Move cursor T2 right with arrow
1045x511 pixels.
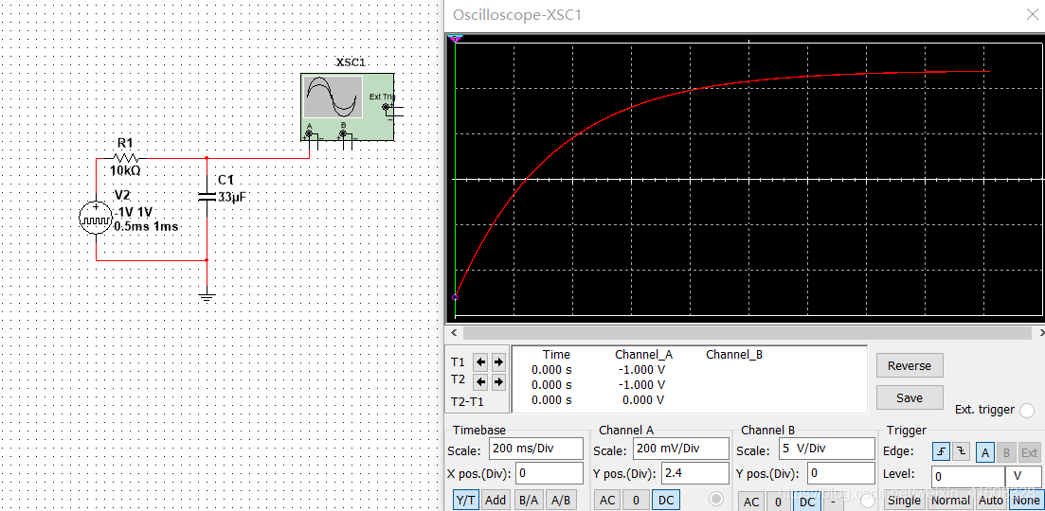click(x=498, y=382)
